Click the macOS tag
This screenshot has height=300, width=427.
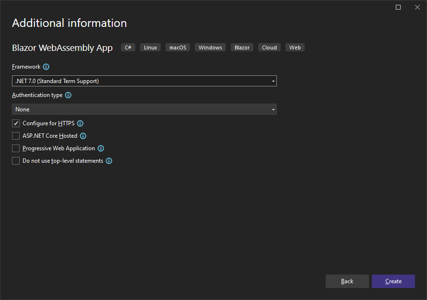[178, 48]
